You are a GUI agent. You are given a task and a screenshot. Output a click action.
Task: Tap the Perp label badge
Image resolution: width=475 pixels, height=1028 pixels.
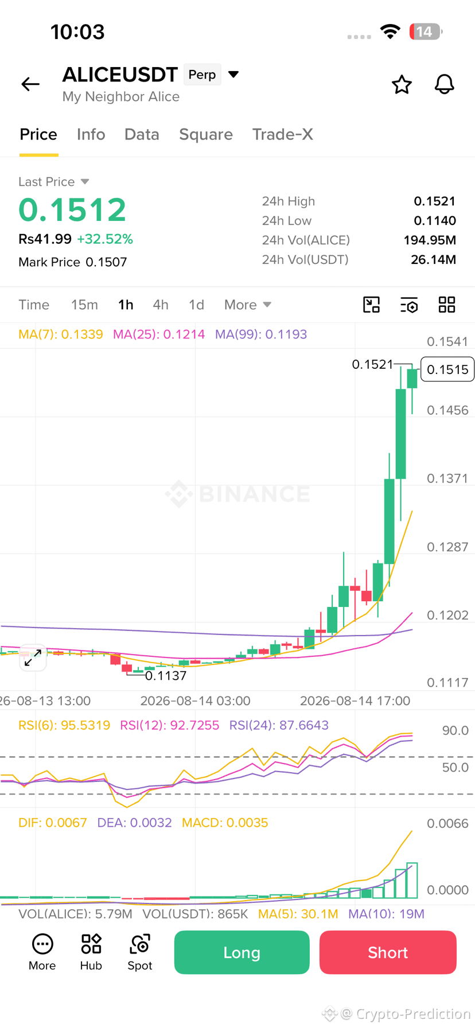[x=202, y=75]
